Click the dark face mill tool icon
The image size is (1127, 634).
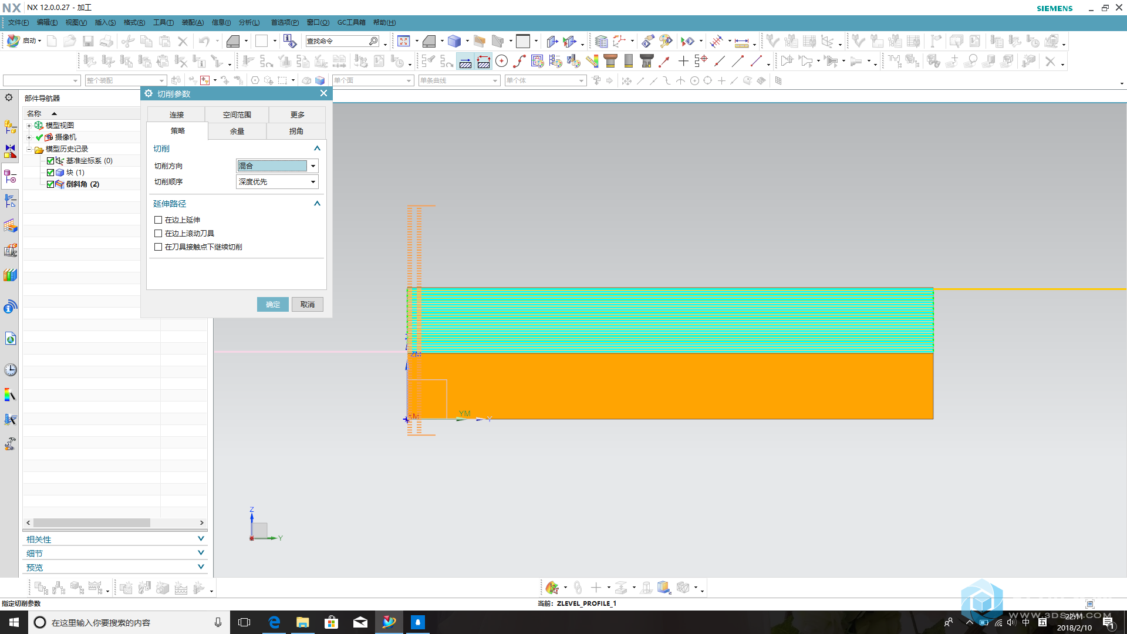coord(647,61)
